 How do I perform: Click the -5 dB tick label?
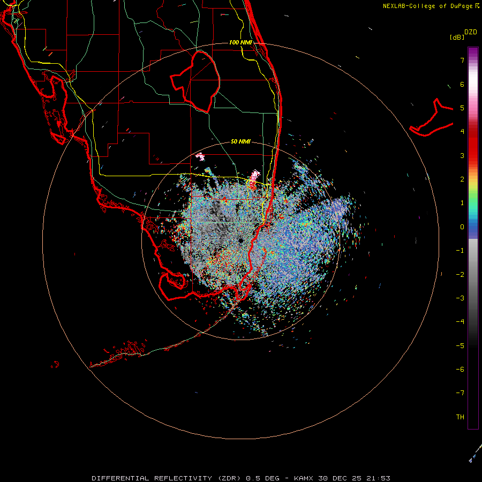pos(460,346)
